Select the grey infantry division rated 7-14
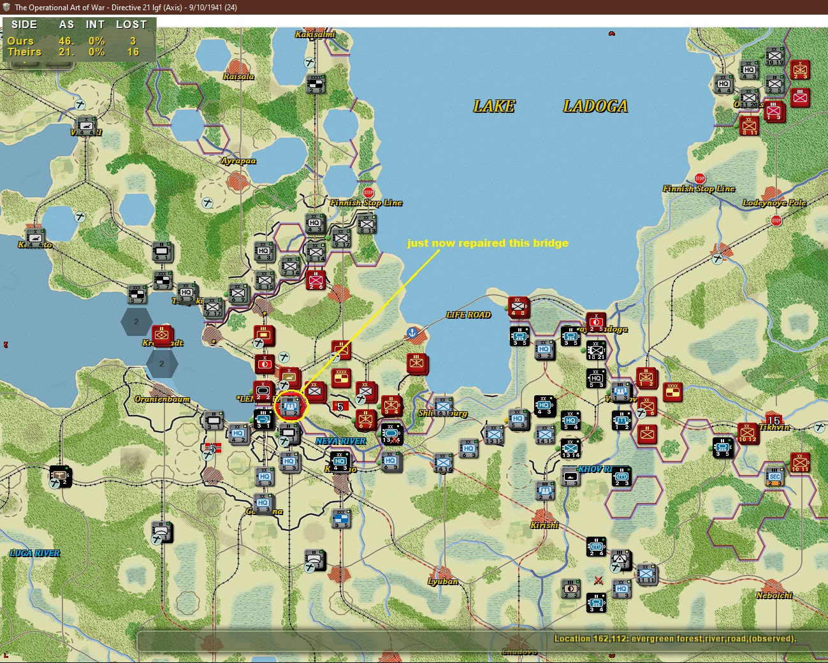828x663 pixels. pyautogui.click(x=291, y=266)
